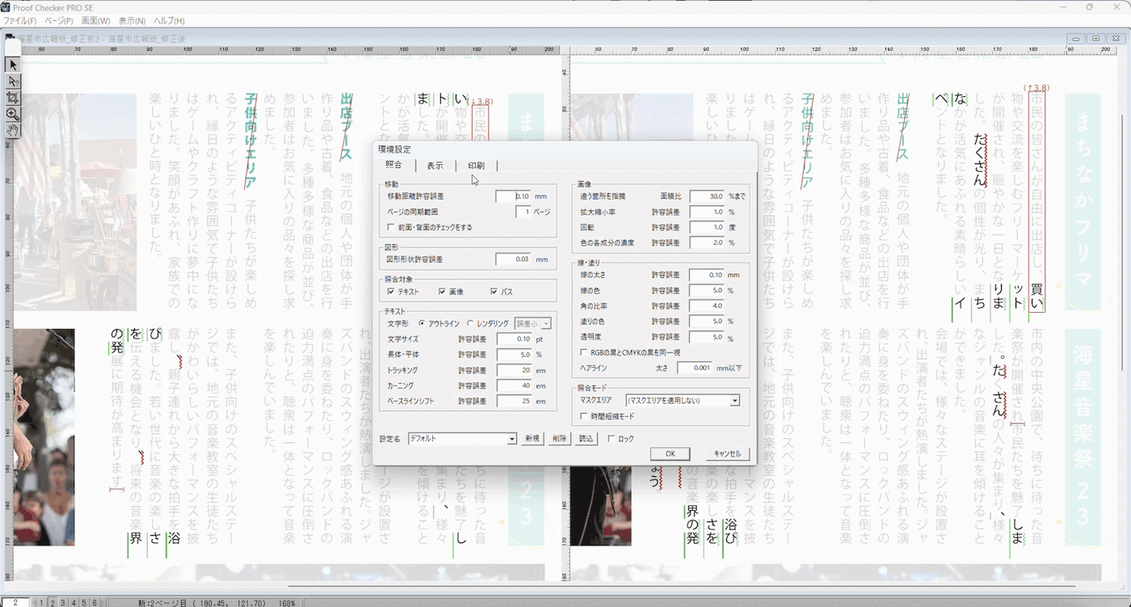Click the OK button
The width and height of the screenshot is (1131, 607).
670,453
